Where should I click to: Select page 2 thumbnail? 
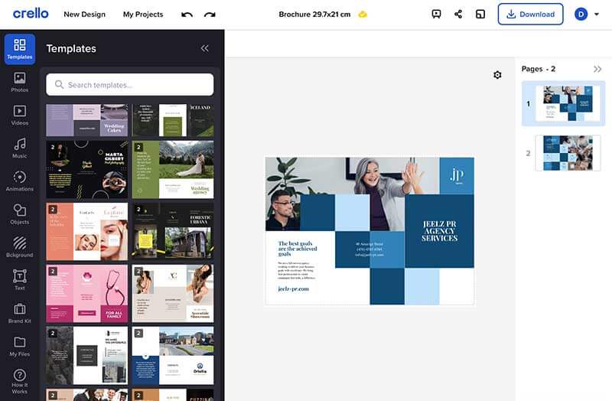(x=568, y=153)
